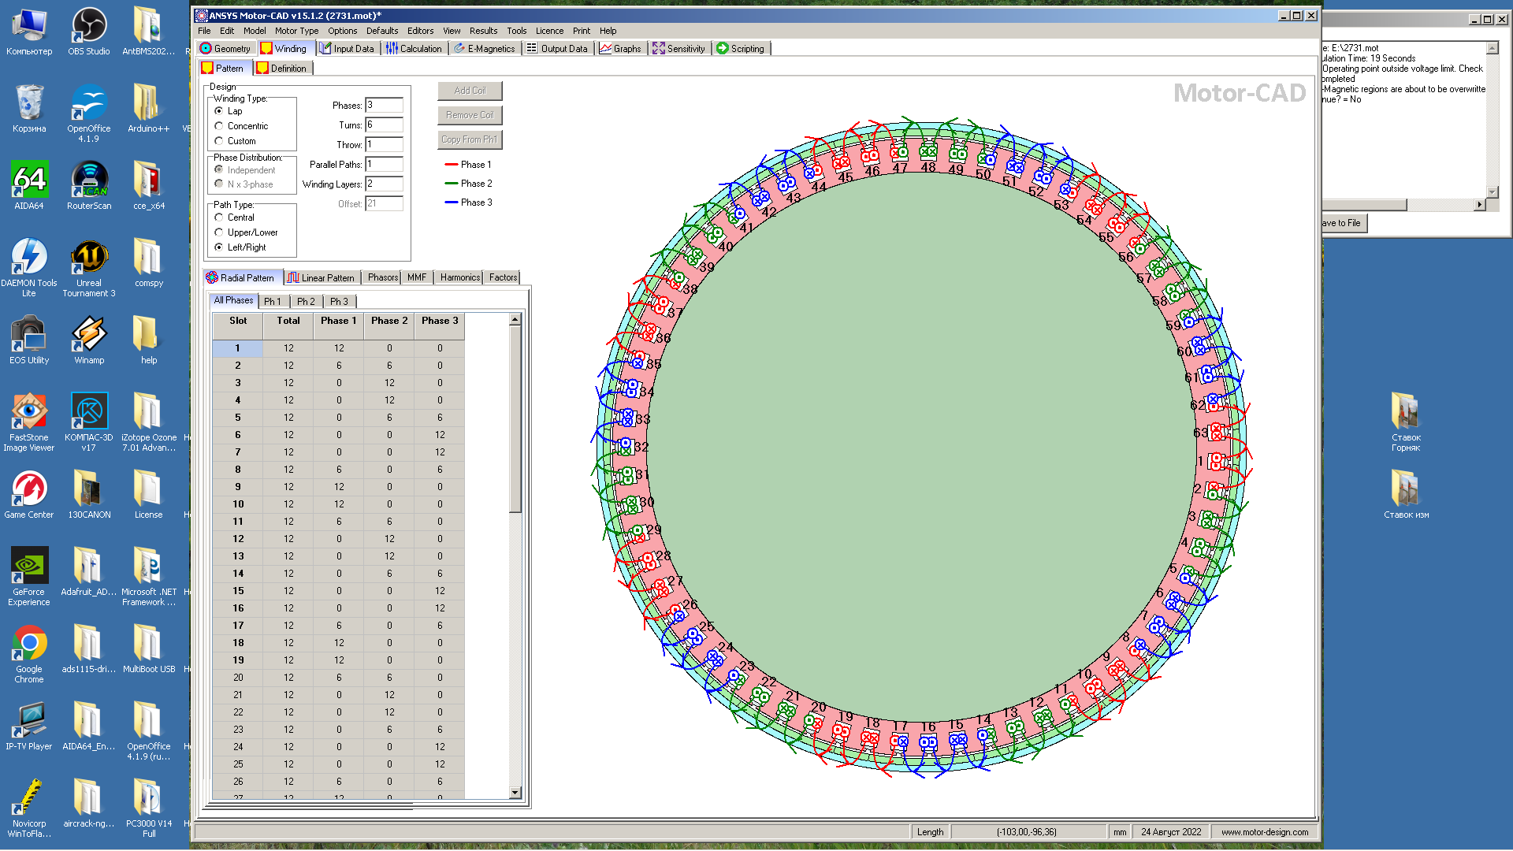
Task: Click the Phases input field
Action: [384, 105]
